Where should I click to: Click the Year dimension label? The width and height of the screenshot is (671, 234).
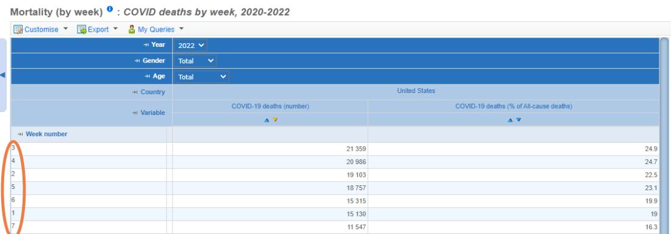point(159,45)
